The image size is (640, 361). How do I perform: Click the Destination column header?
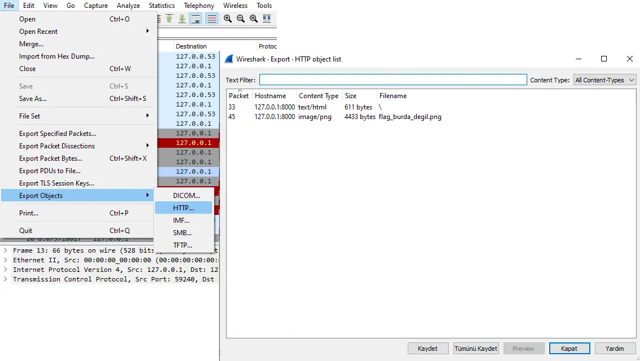pos(215,46)
